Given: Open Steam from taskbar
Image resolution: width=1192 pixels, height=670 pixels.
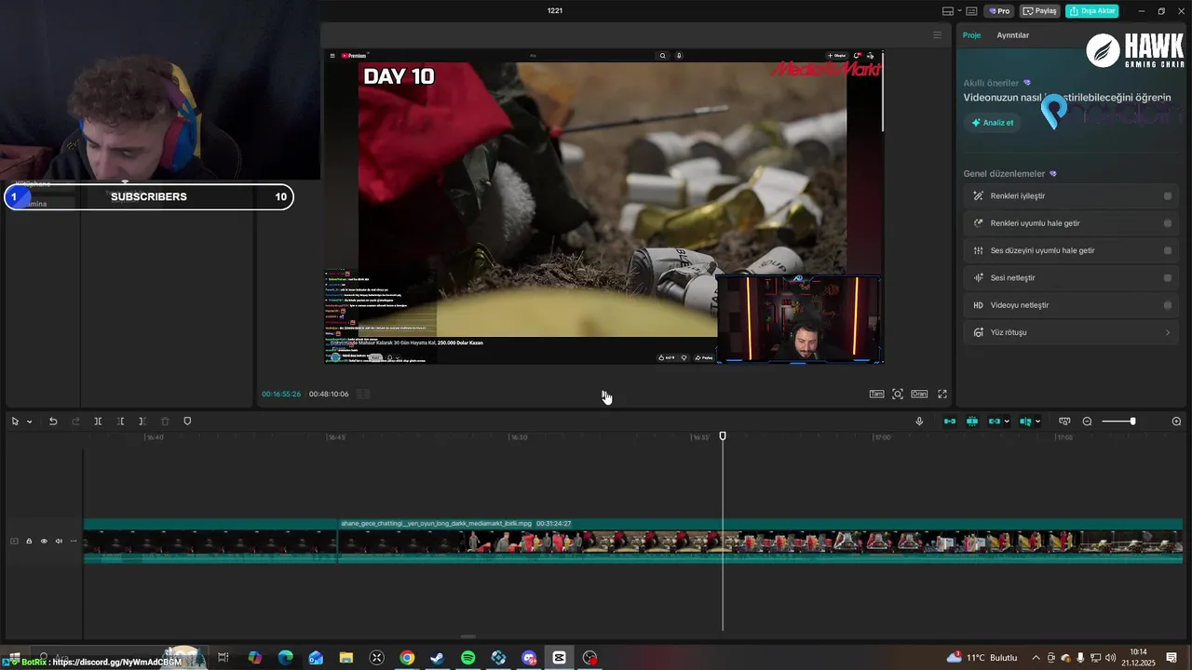Looking at the screenshot, I should 438,658.
